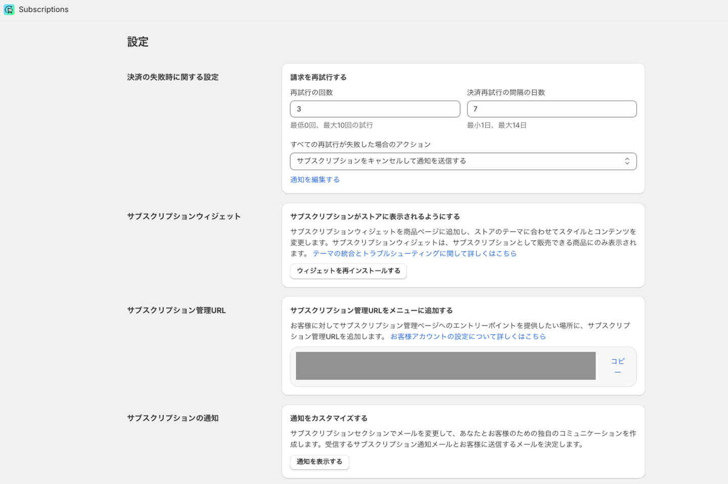This screenshot has width=728, height=484.
Task: Copy the URL with the コピー button
Action: point(617,366)
